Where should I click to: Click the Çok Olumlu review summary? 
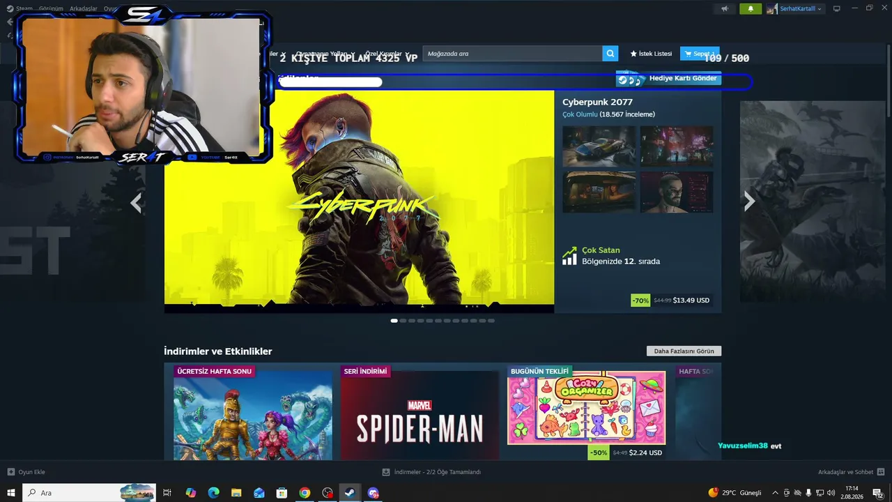(580, 114)
